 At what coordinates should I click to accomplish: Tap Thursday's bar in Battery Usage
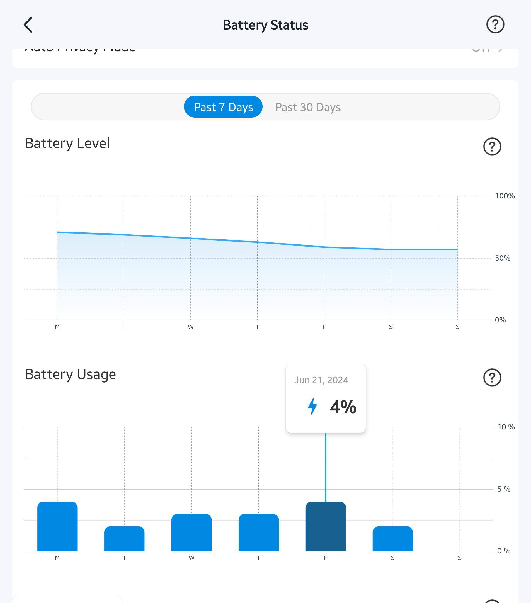pyautogui.click(x=258, y=532)
